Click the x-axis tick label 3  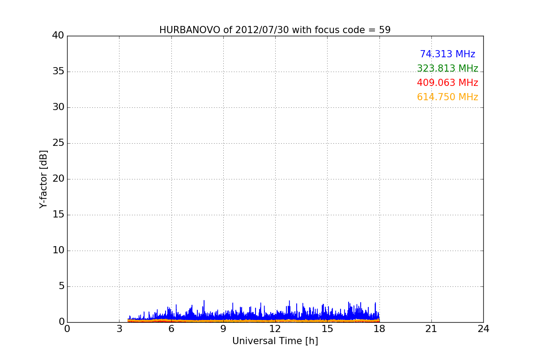pos(119,329)
